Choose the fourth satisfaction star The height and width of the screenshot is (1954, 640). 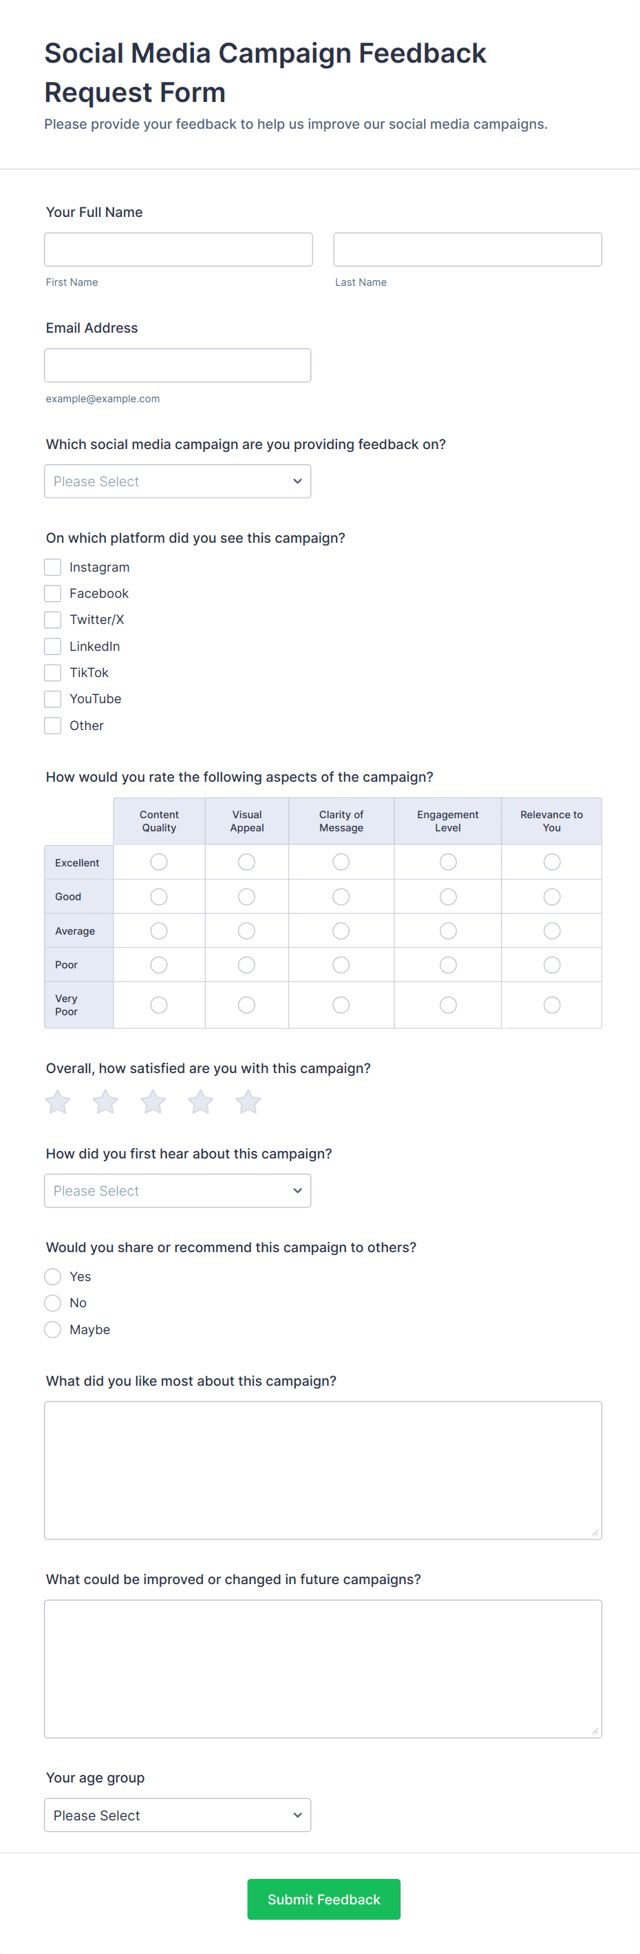point(201,1101)
